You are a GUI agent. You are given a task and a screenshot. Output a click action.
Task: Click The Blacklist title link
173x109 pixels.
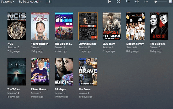157,44
